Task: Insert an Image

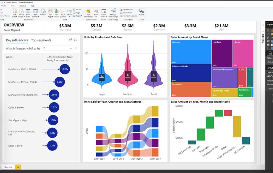Action: (x=76, y=13)
